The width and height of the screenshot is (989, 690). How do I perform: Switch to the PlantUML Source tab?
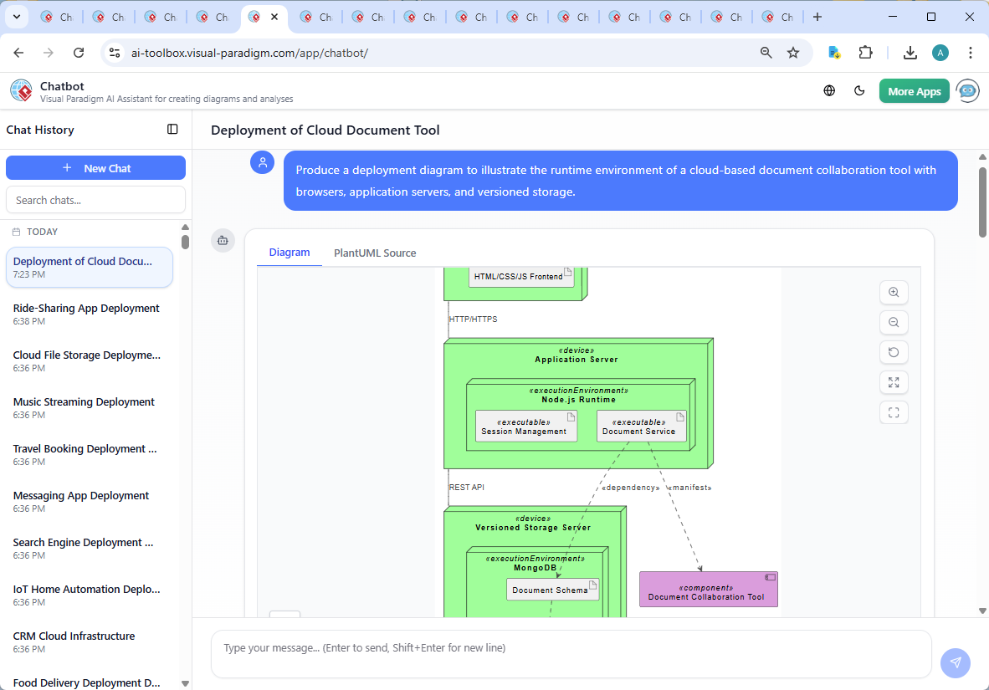(375, 253)
